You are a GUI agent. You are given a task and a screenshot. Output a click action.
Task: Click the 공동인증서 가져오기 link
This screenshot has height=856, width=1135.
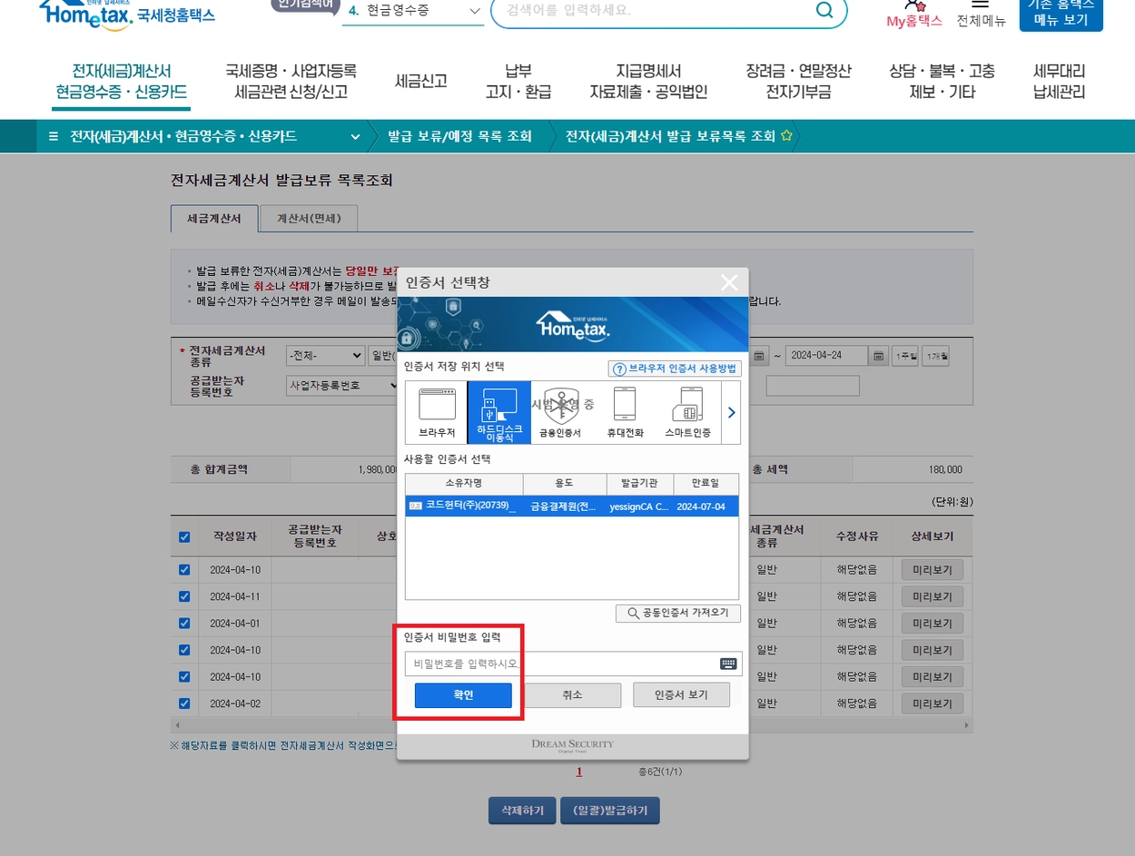(677, 613)
